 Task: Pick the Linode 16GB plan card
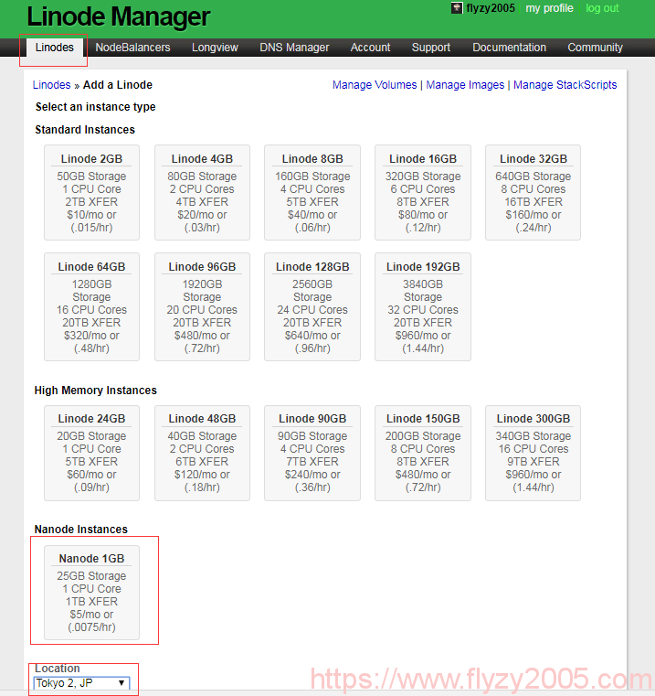pos(423,193)
